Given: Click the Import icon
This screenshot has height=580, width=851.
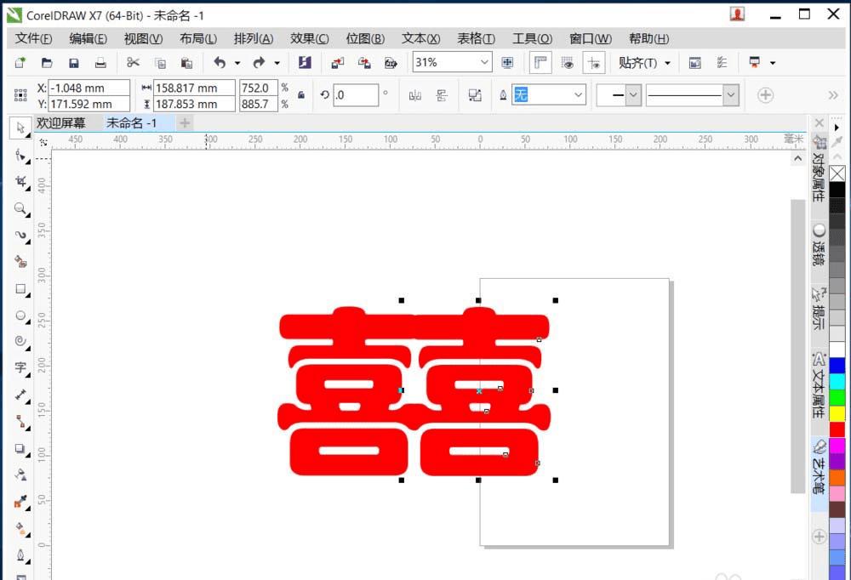Looking at the screenshot, I should (338, 63).
